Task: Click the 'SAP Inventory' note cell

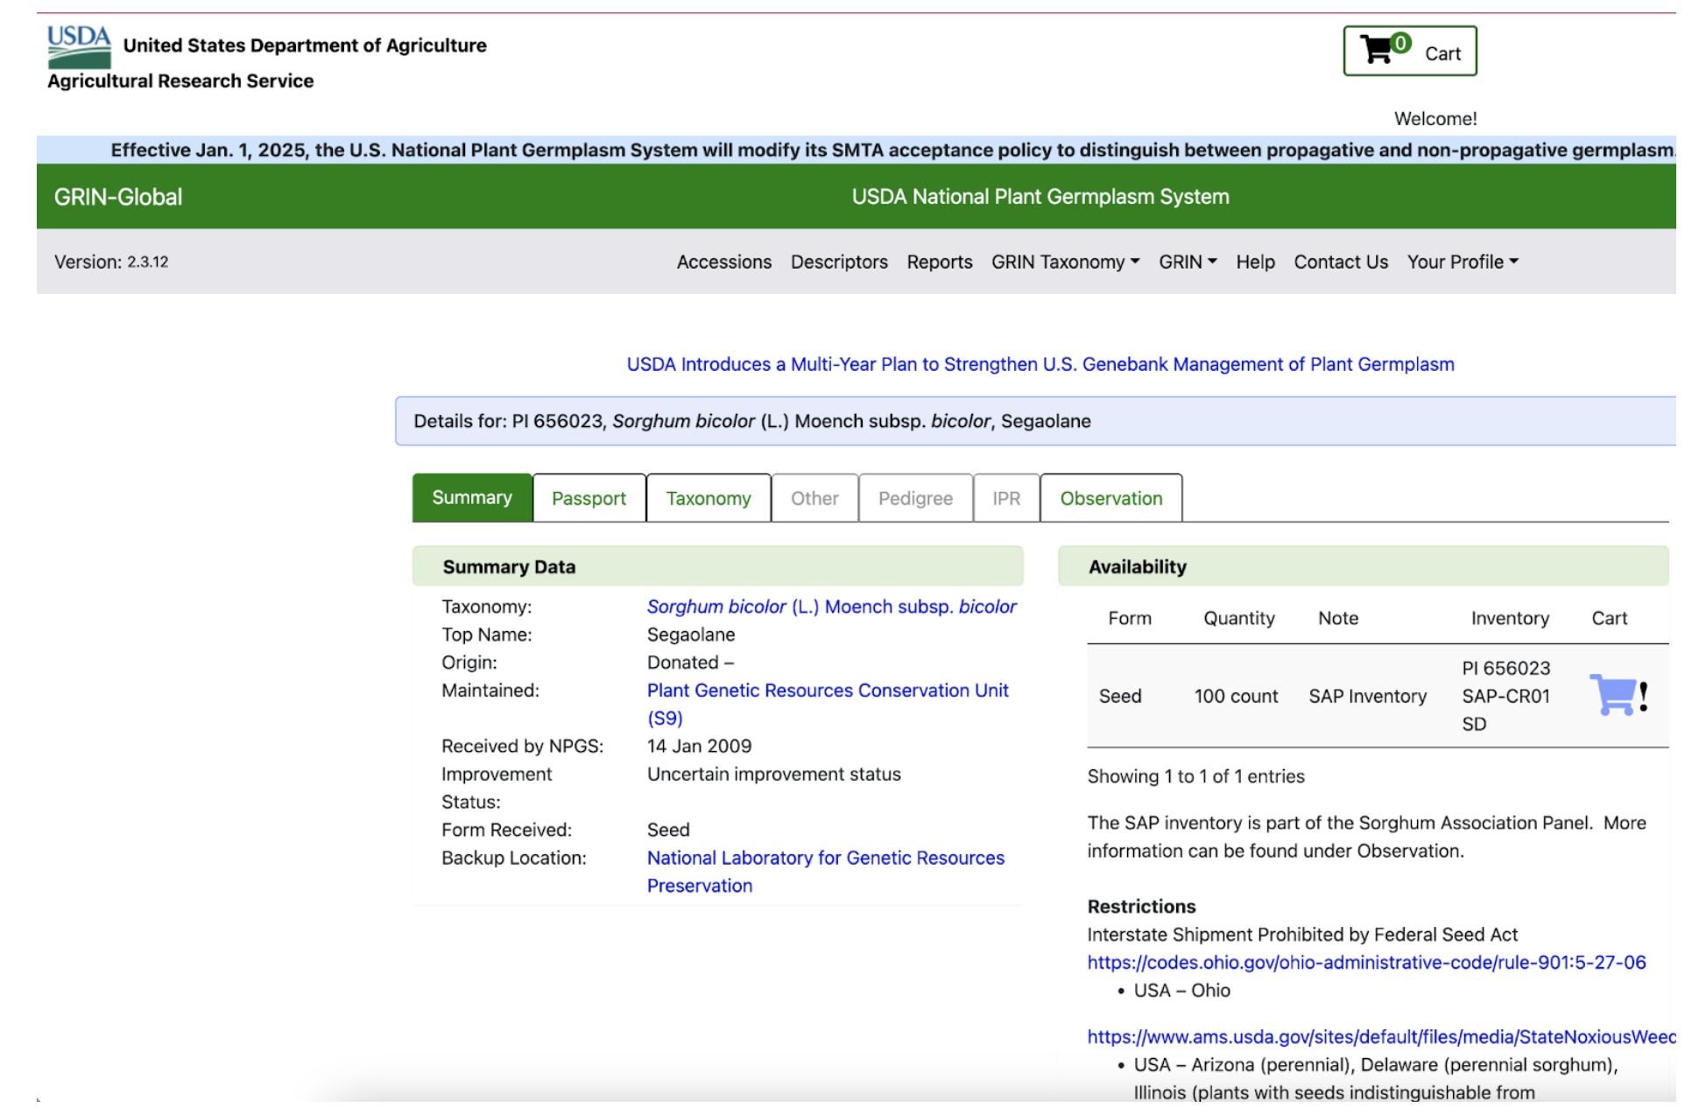Action: 1367,696
